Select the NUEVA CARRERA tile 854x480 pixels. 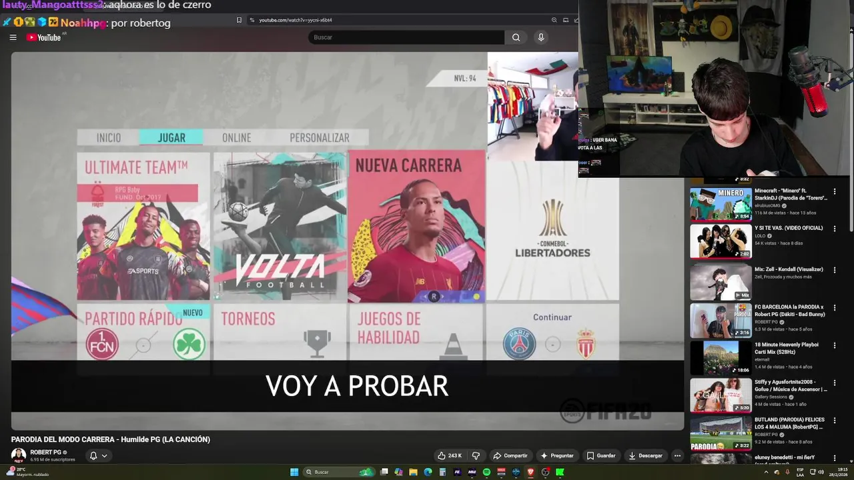pos(416,227)
